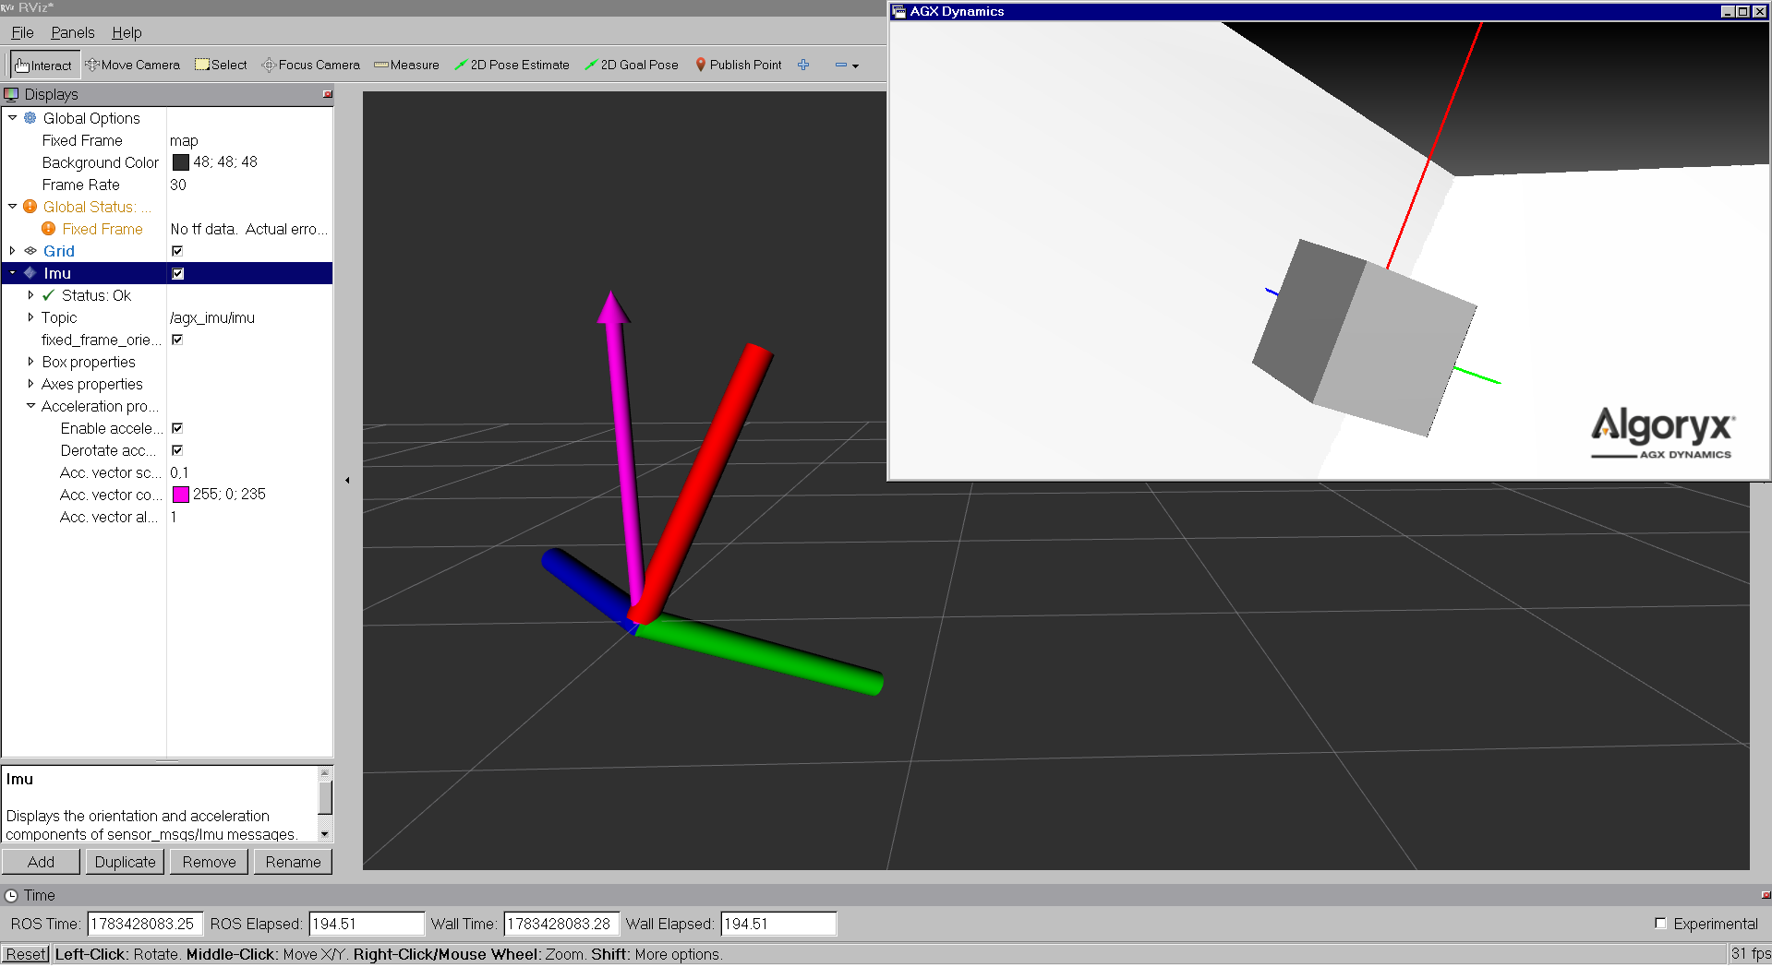Open the Panels menu
Screen dimensions: 1772x967
point(73,32)
